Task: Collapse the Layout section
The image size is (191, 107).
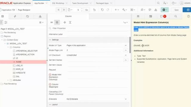Action: click(x=50, y=104)
